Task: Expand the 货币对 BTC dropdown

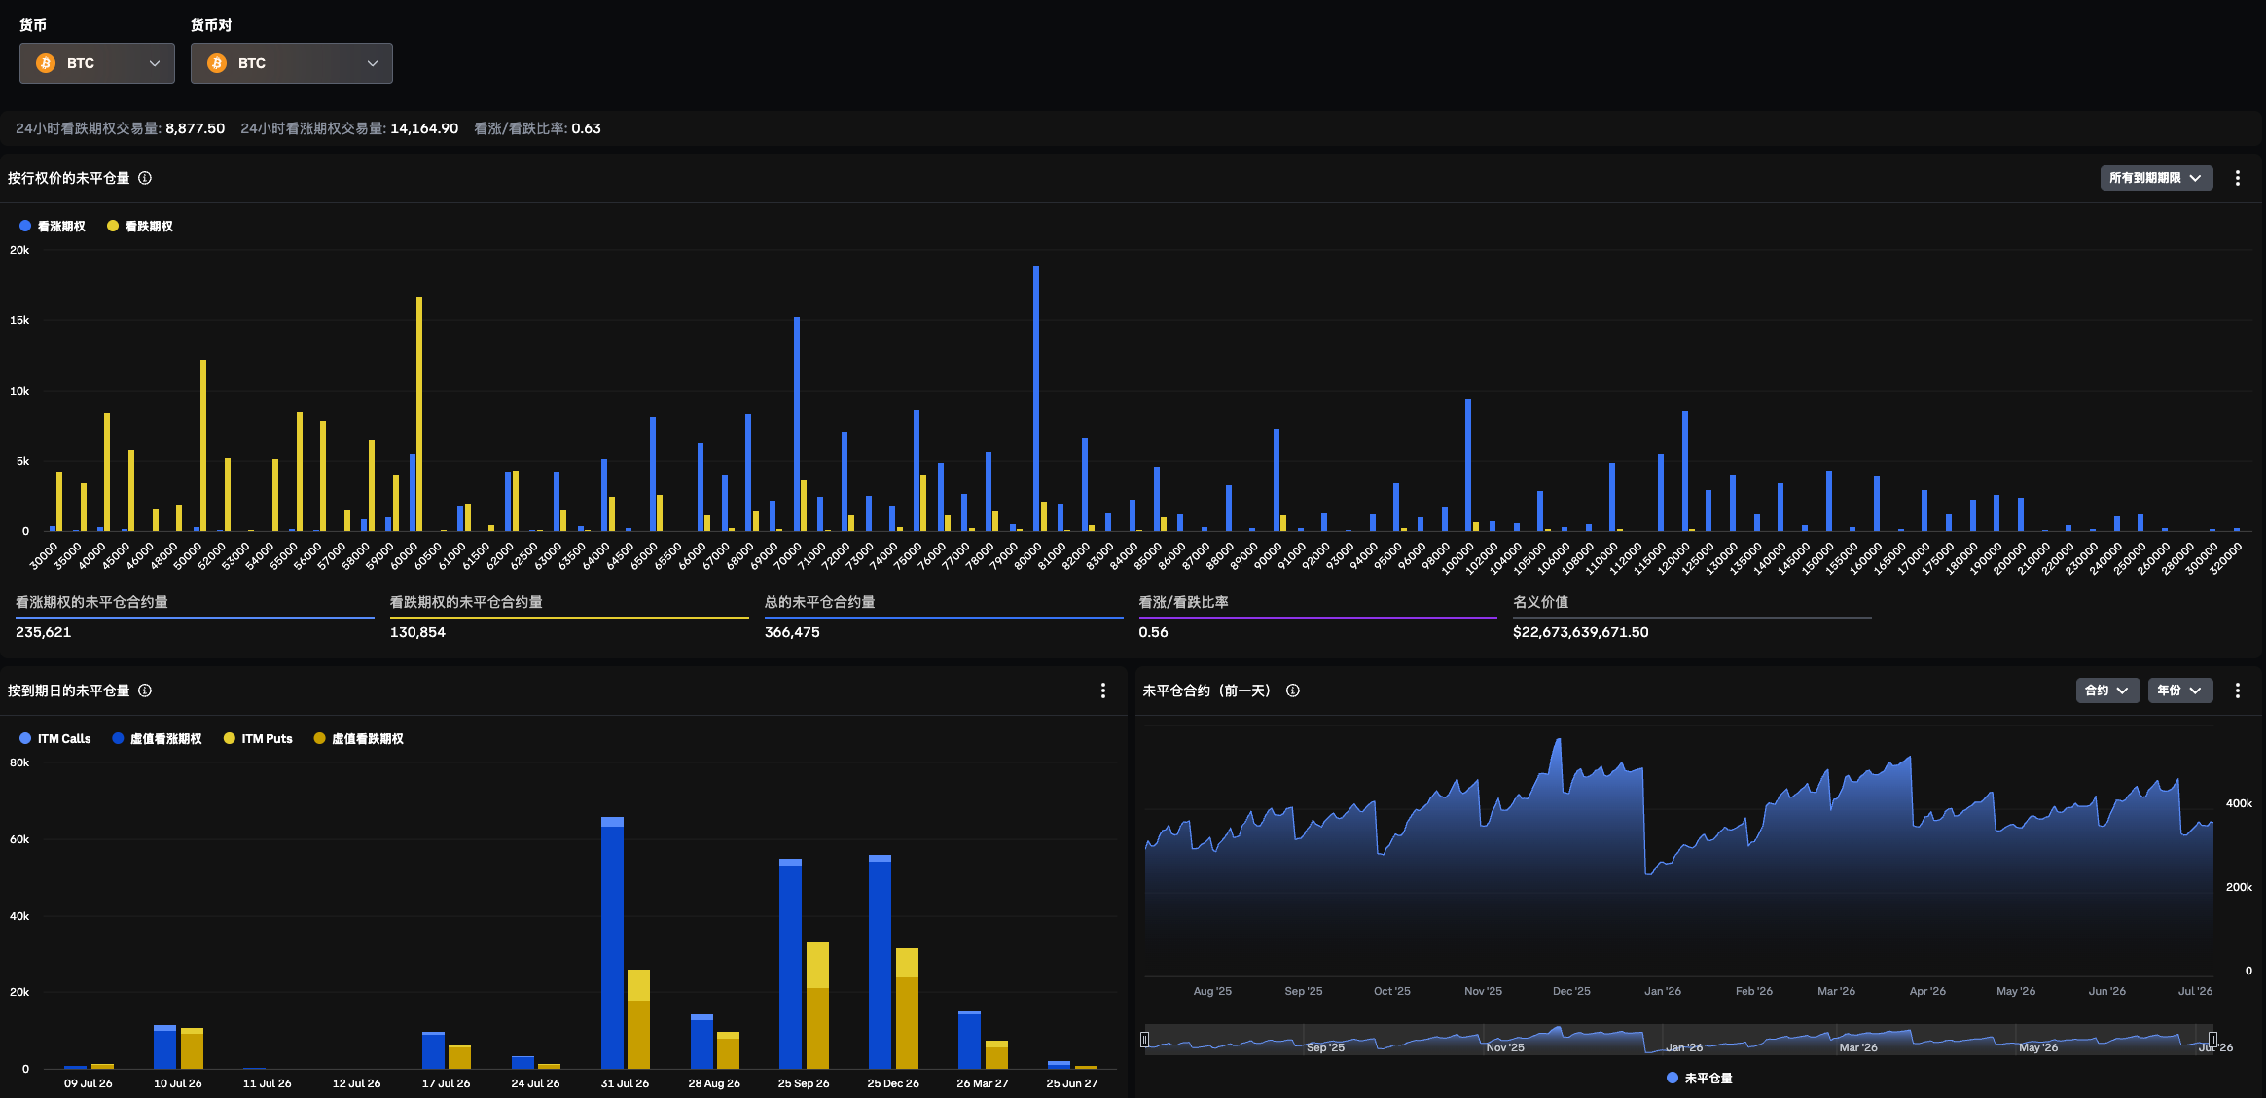Action: point(292,63)
